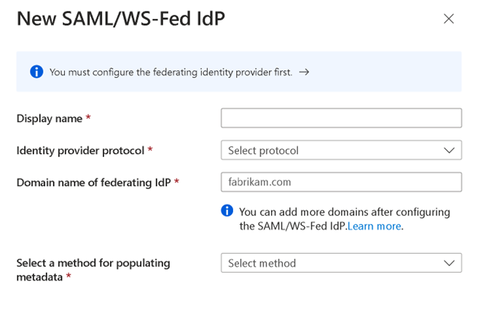The height and width of the screenshot is (317, 478).
Task: Click the red asterisk next to Display name
Action: click(x=88, y=117)
